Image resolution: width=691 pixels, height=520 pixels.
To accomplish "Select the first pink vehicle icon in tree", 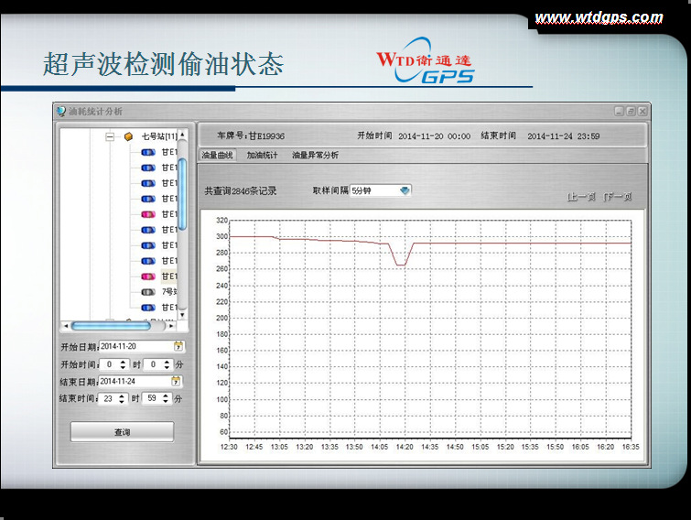I will [147, 214].
